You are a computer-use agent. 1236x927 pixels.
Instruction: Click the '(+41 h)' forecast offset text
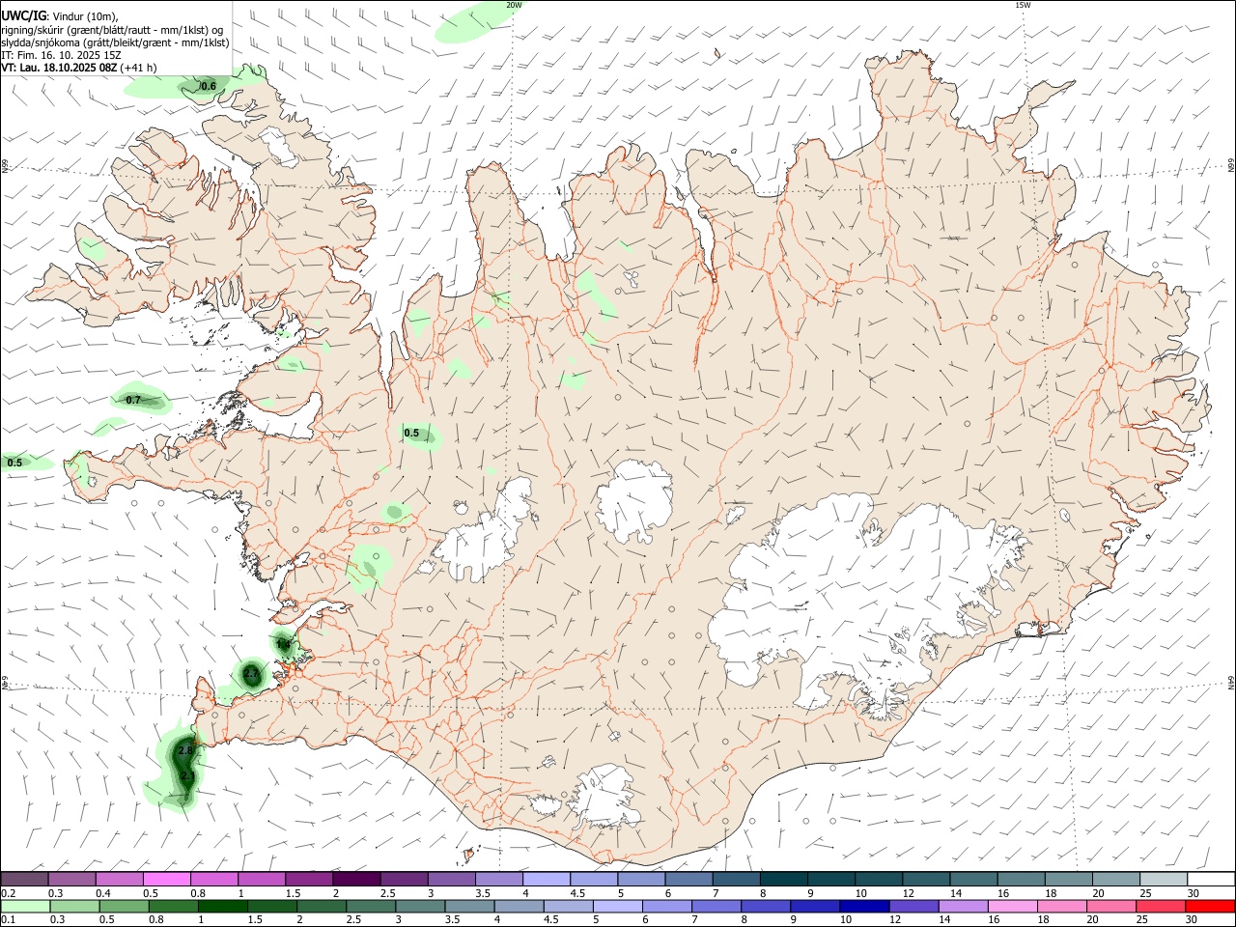point(140,68)
